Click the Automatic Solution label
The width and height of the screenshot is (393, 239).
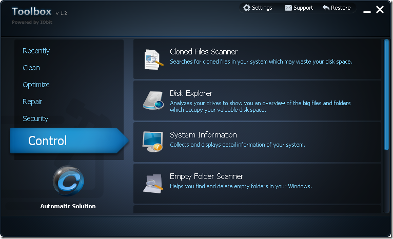pos(68,206)
